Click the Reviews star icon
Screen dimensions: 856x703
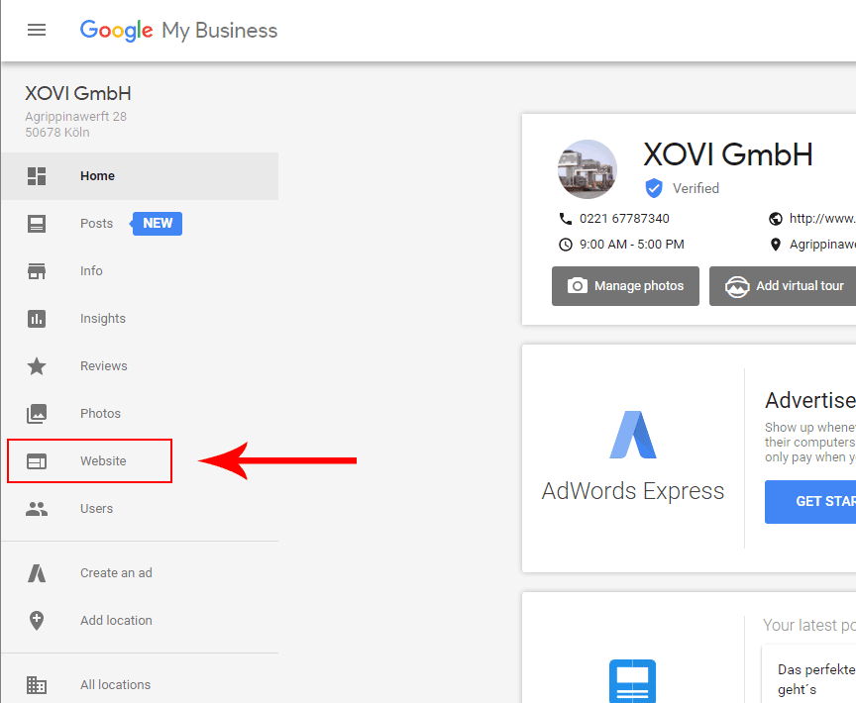click(x=37, y=366)
